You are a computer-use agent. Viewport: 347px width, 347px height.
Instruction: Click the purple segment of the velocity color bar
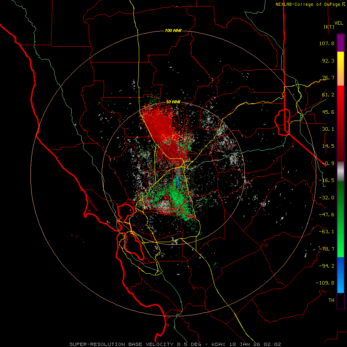340,43
